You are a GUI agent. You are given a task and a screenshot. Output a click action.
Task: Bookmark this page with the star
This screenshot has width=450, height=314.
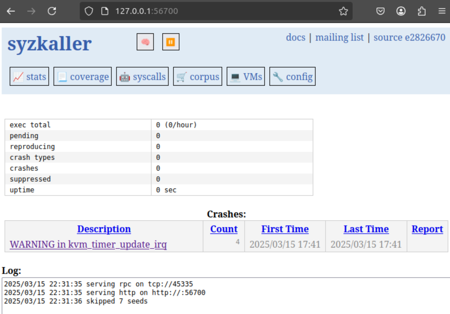tap(343, 11)
